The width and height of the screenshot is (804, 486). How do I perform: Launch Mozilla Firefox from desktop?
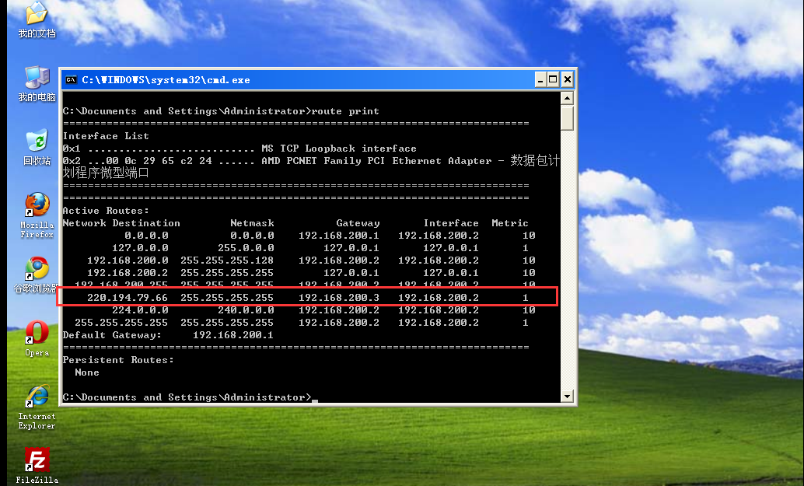click(x=37, y=215)
